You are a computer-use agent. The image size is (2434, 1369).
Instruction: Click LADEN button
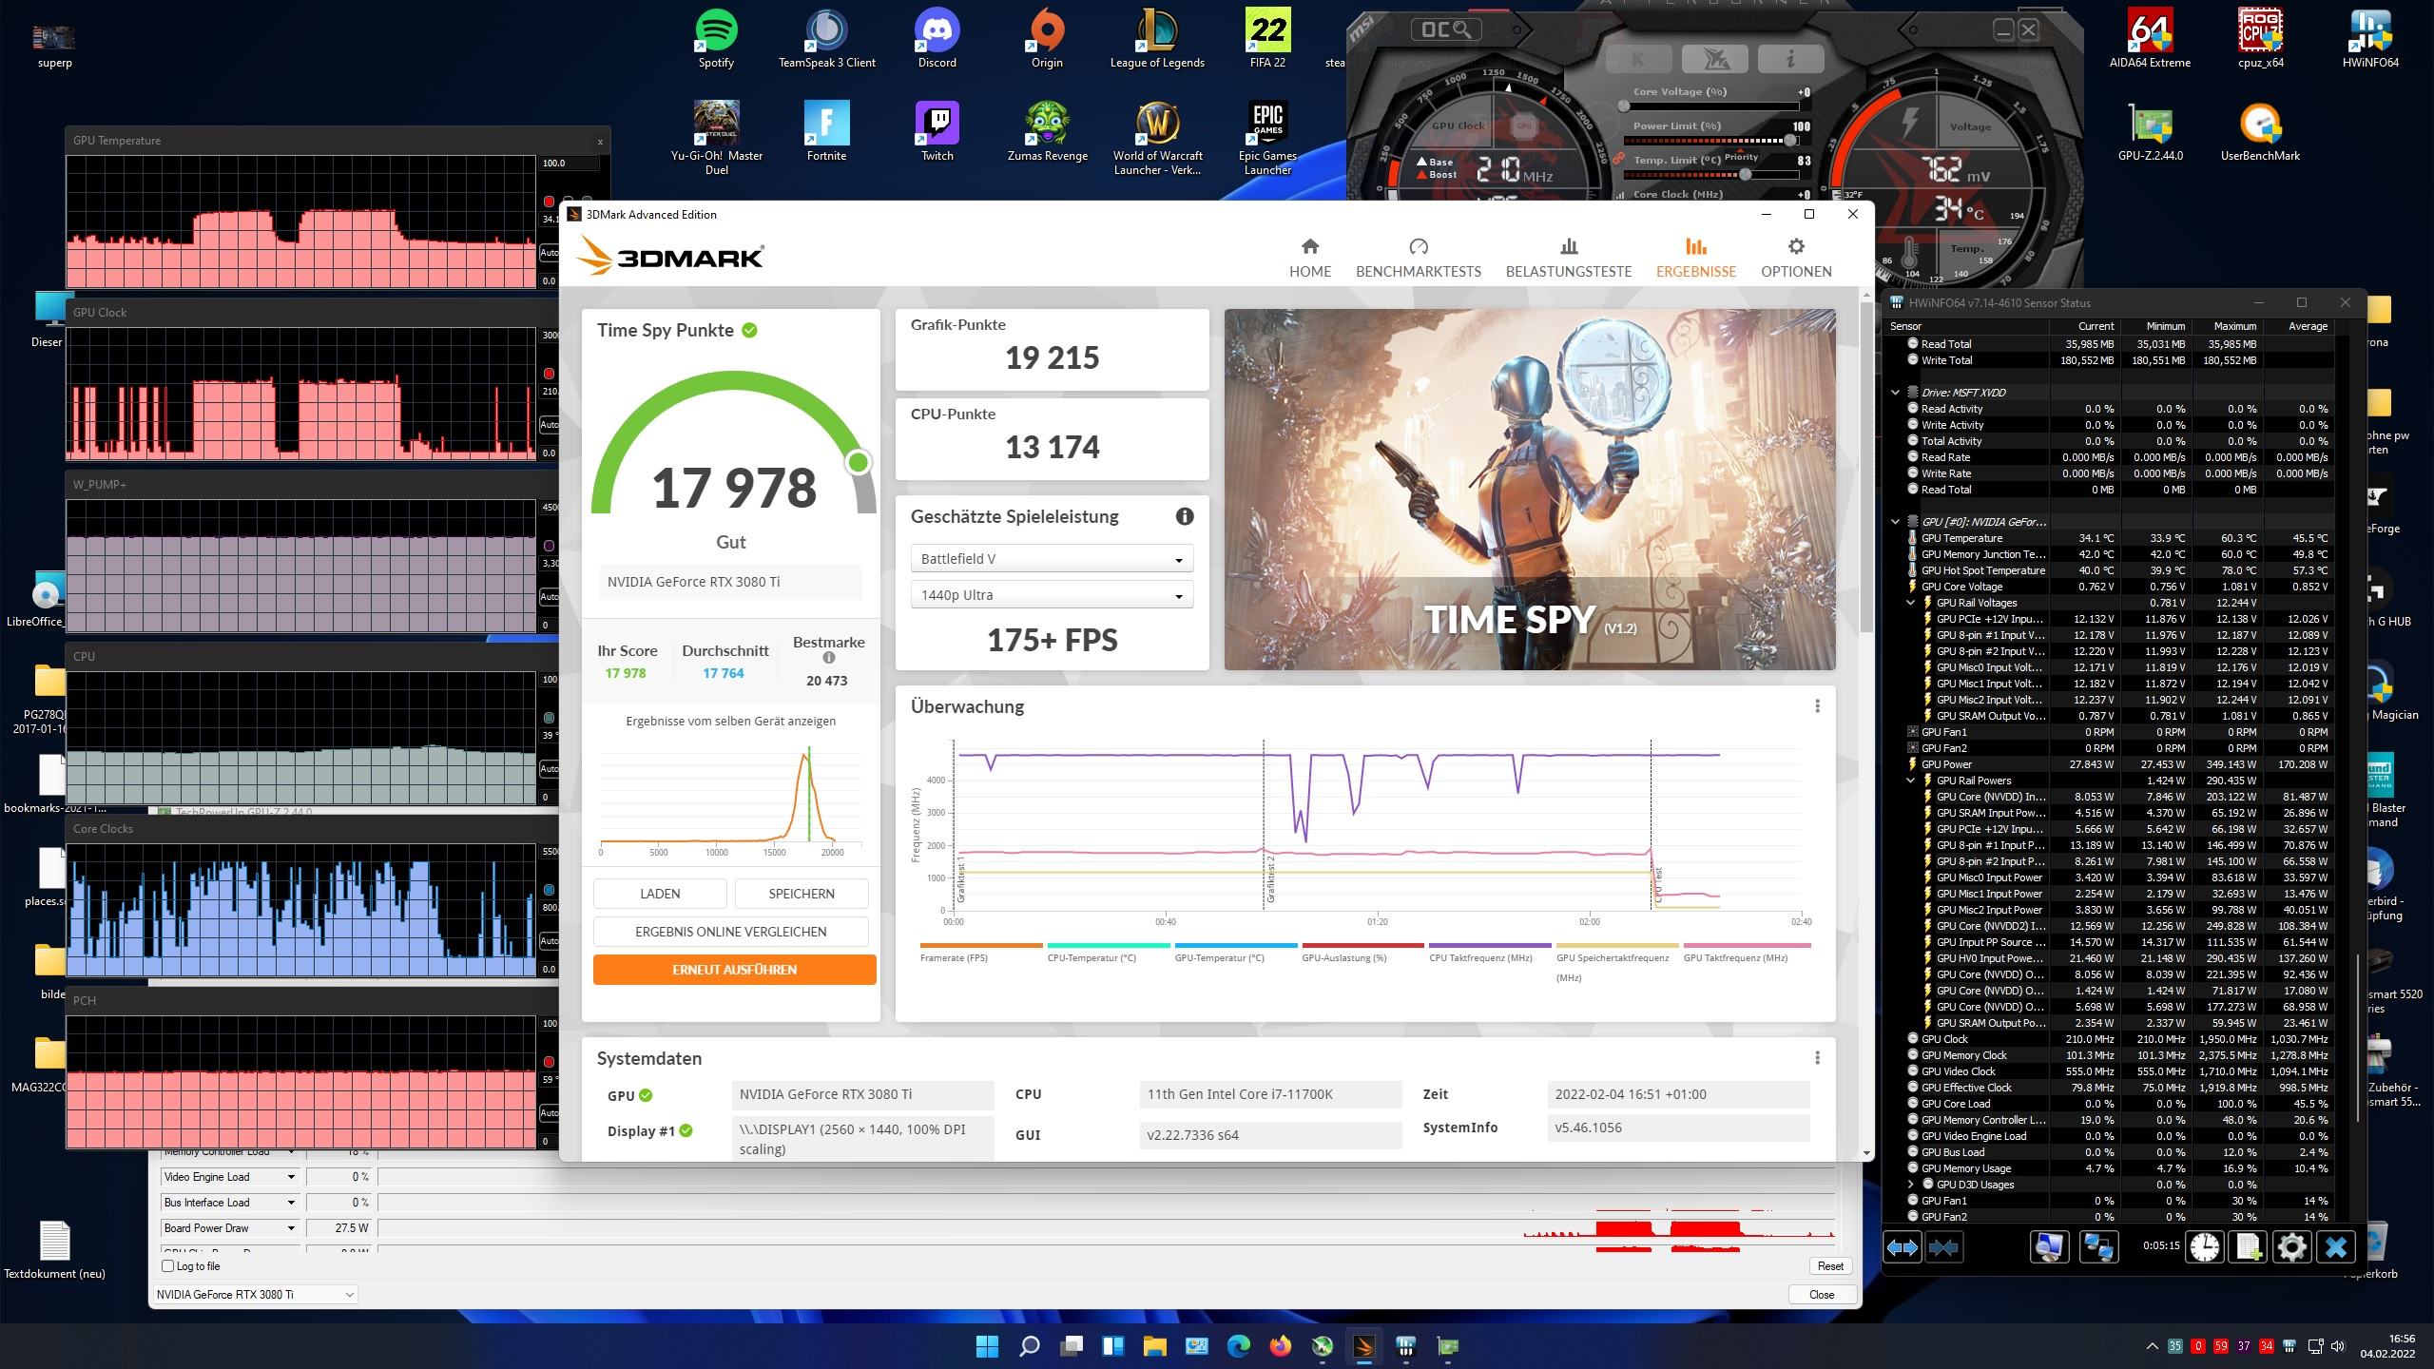660,894
